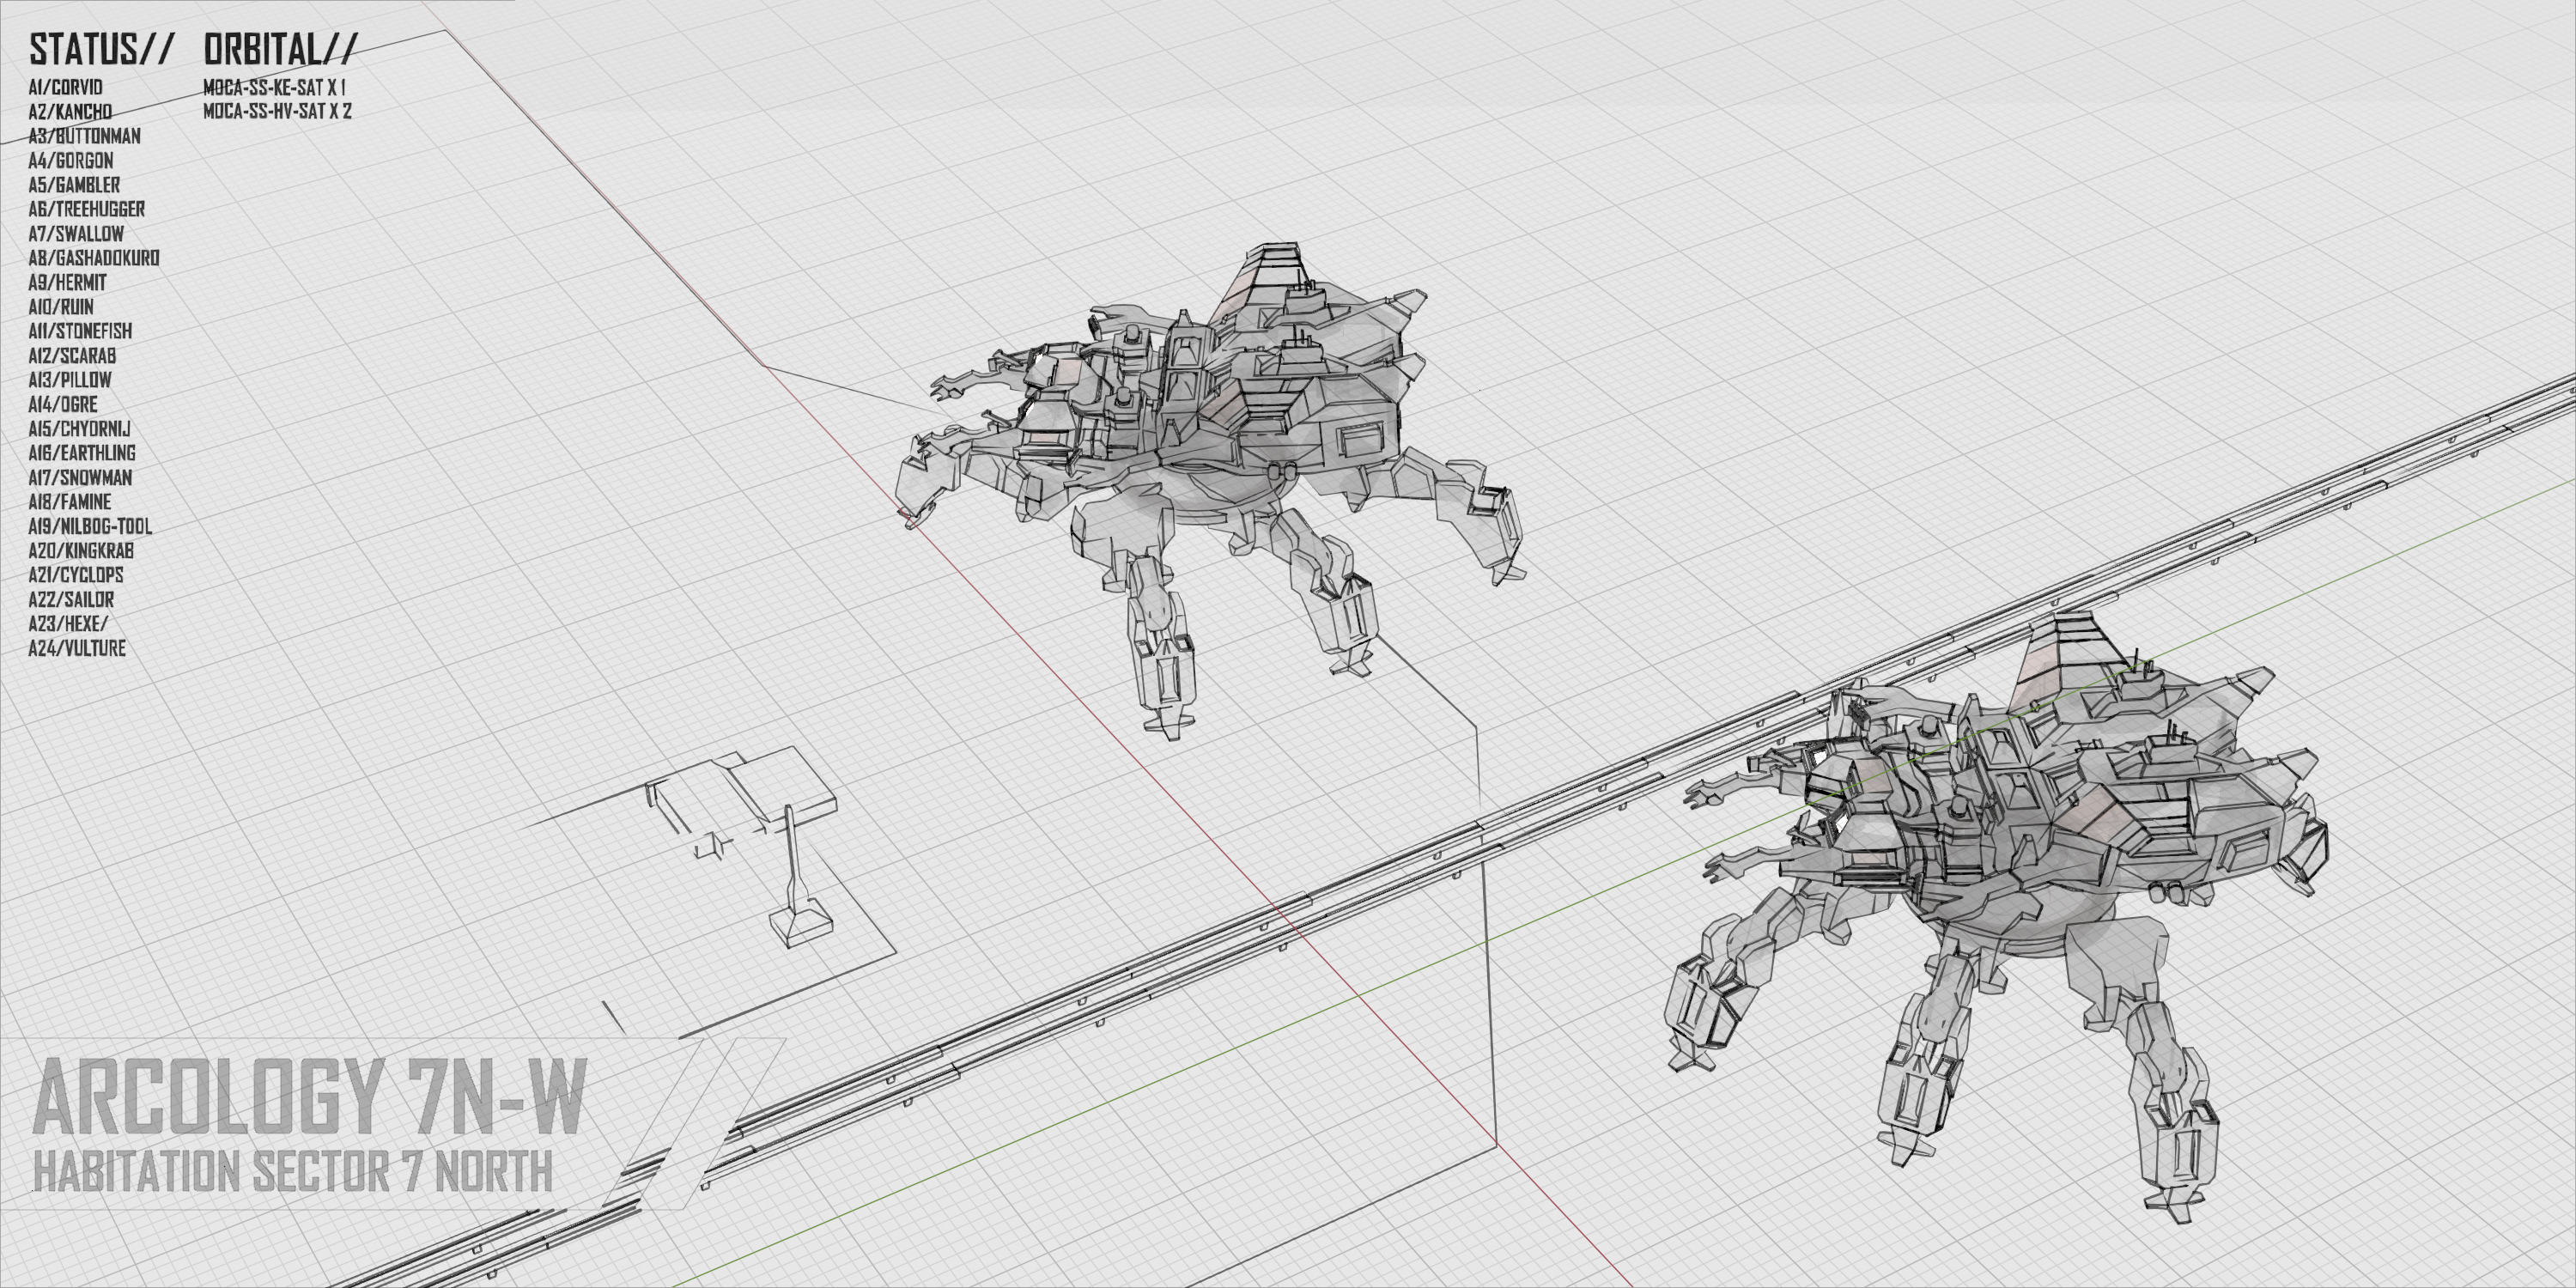Click the A8/GASHADOKURO list entry
This screenshot has width=2576, height=1288.
click(93, 258)
